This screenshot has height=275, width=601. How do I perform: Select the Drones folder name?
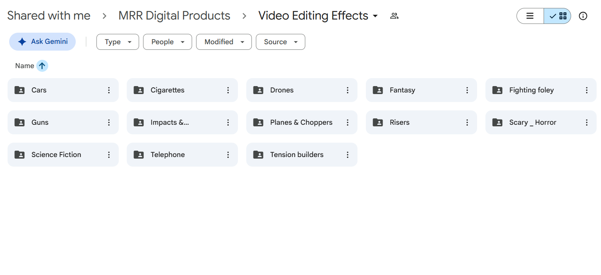point(282,90)
